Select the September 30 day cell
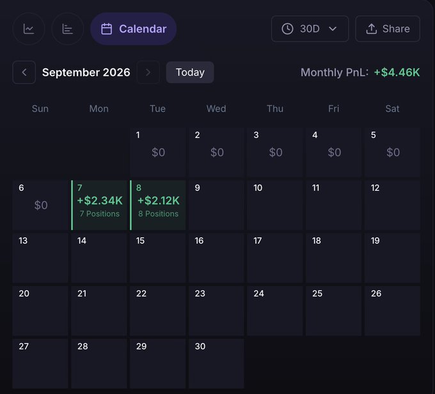Viewport: 435px width, 394px height. [216, 364]
